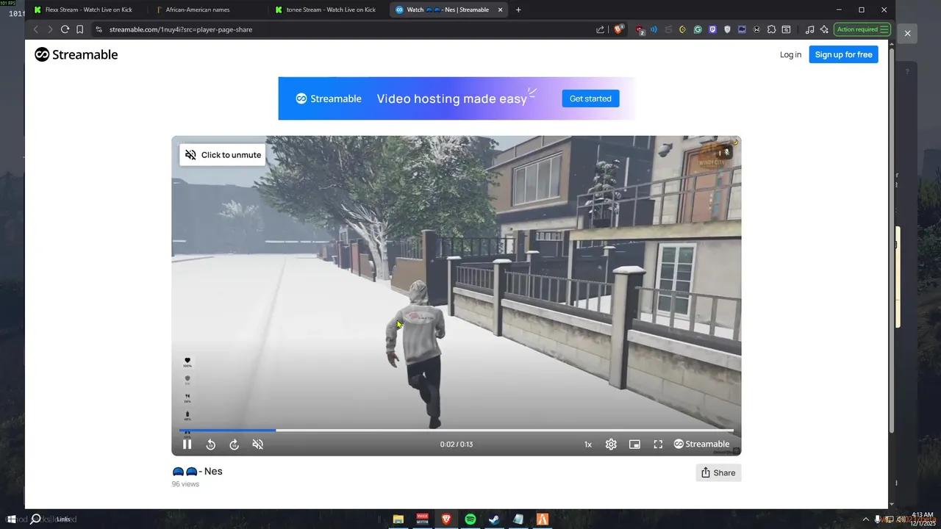941x529 pixels.
Task: Enter fullscreen mode in the video player
Action: pyautogui.click(x=658, y=444)
